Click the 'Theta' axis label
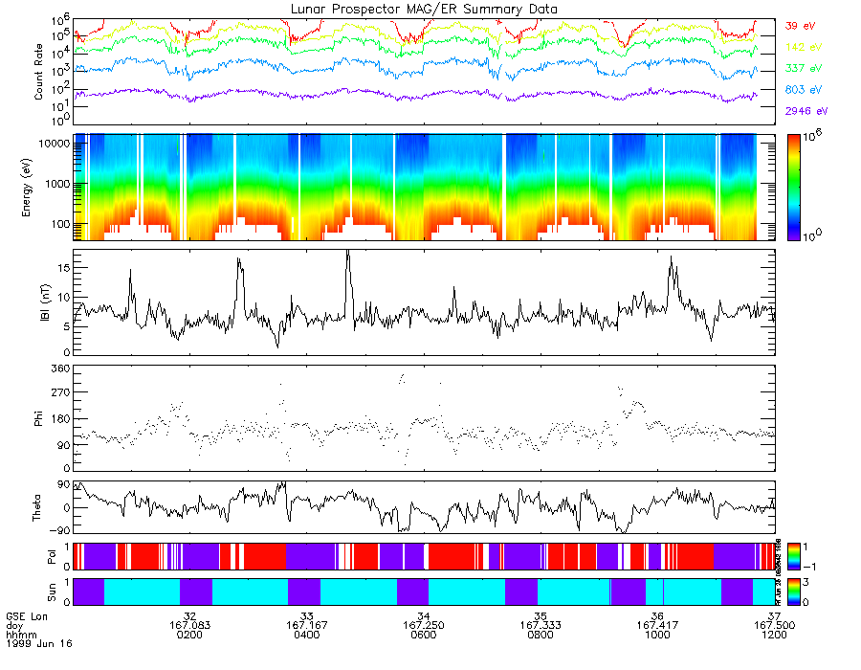The height and width of the screenshot is (670, 861). [36, 507]
